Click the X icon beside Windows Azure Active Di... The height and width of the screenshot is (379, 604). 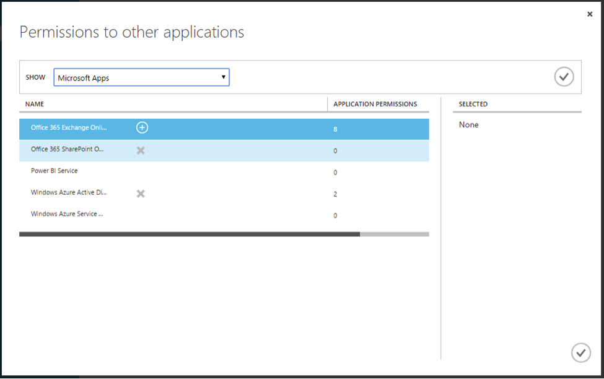click(141, 193)
